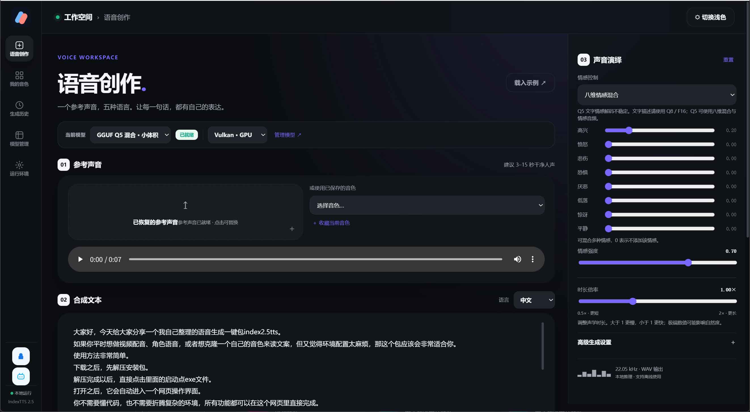The width and height of the screenshot is (750, 412).
Task: Expand 高级生成设置 with the plus icon
Action: coord(733,342)
